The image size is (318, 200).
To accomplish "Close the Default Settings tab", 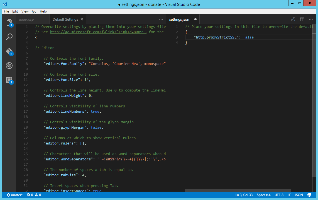I will point(82,19).
